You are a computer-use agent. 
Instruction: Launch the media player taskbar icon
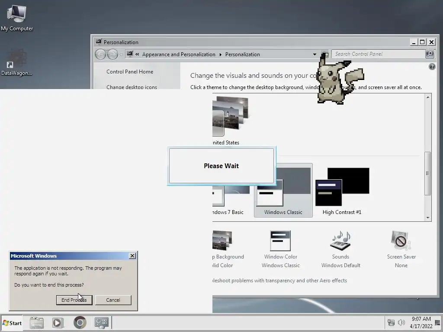(58, 322)
